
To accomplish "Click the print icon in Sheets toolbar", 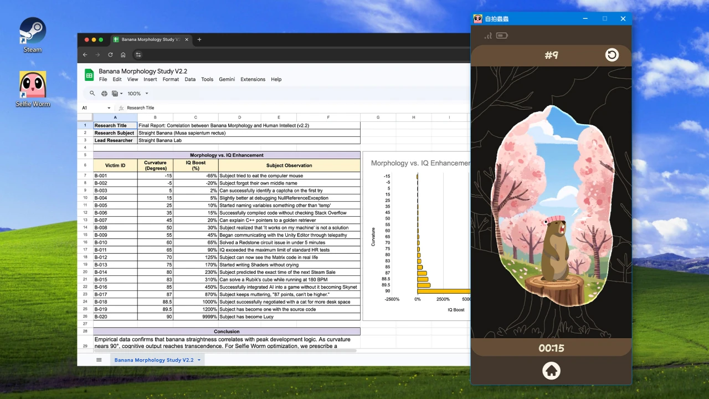I will 104,94.
